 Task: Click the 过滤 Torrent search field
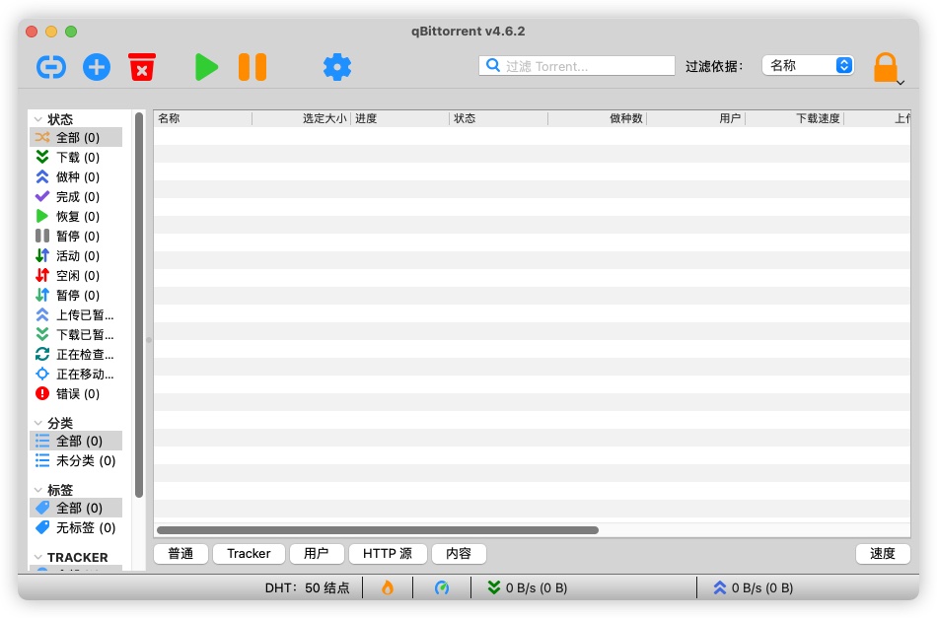point(577,66)
